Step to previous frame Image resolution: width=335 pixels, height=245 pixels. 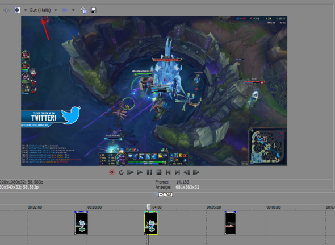pyautogui.click(x=187, y=172)
